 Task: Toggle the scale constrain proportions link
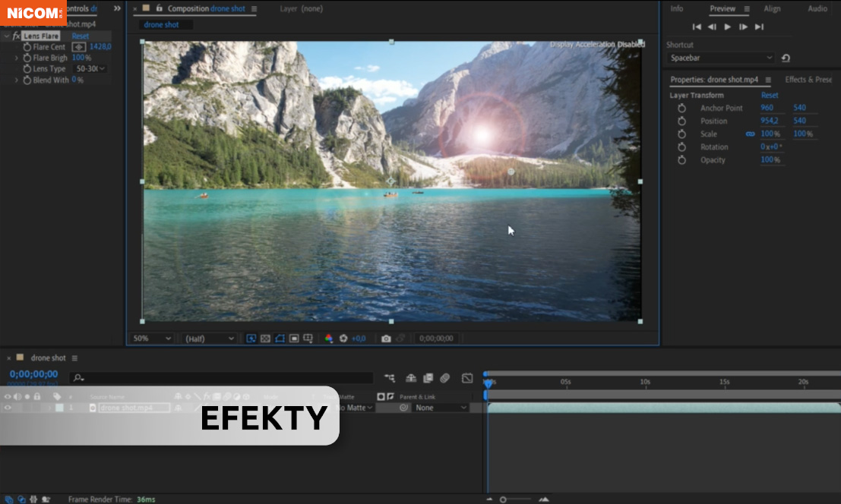[751, 134]
